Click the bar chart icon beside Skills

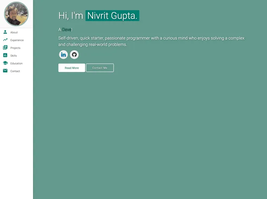(x=5, y=56)
